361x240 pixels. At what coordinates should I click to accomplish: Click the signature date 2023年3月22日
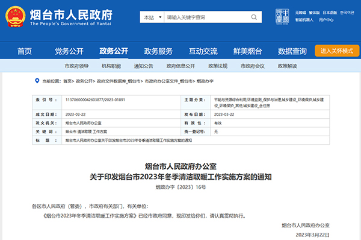pyautogui.click(x=312, y=235)
